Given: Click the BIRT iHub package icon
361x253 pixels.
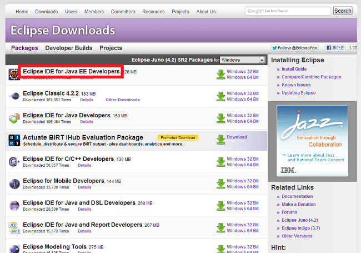Looking at the screenshot, I should 14,140.
